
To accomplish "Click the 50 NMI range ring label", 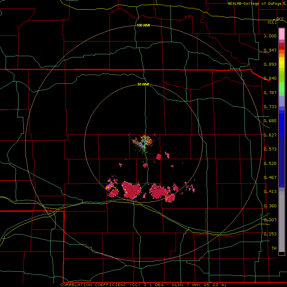I will tap(143, 85).
